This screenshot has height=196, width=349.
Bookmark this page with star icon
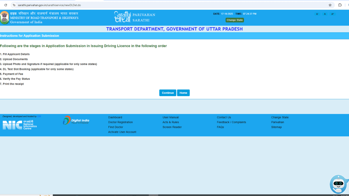[x=330, y=5]
